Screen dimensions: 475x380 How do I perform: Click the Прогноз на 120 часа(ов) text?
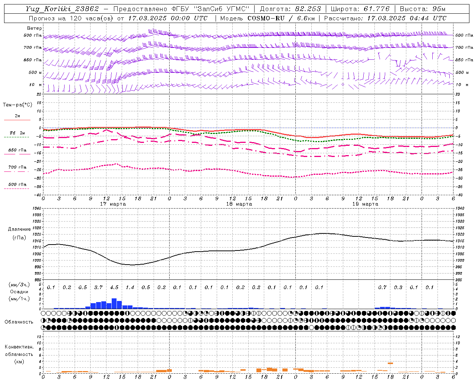point(71,18)
